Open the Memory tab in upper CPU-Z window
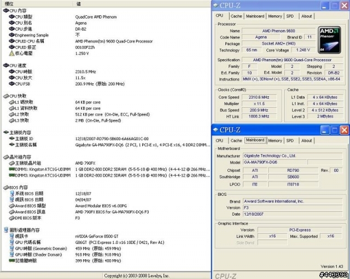Viewport: 350px width, 279px height. coord(275,16)
